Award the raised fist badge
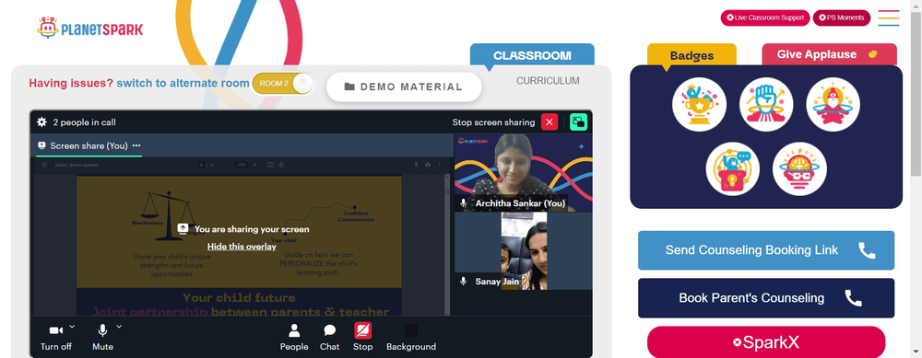This screenshot has height=358, width=922. click(x=766, y=105)
